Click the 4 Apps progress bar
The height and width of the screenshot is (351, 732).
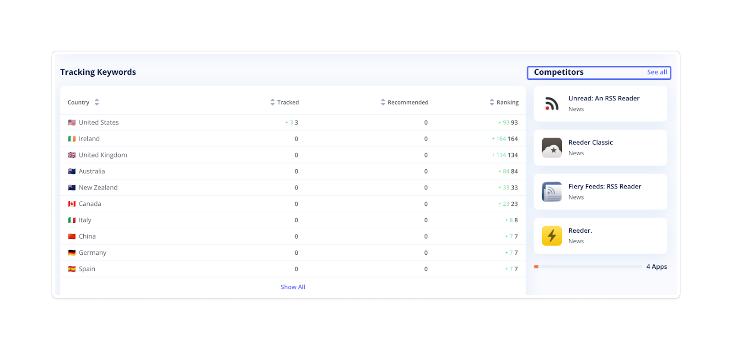588,267
